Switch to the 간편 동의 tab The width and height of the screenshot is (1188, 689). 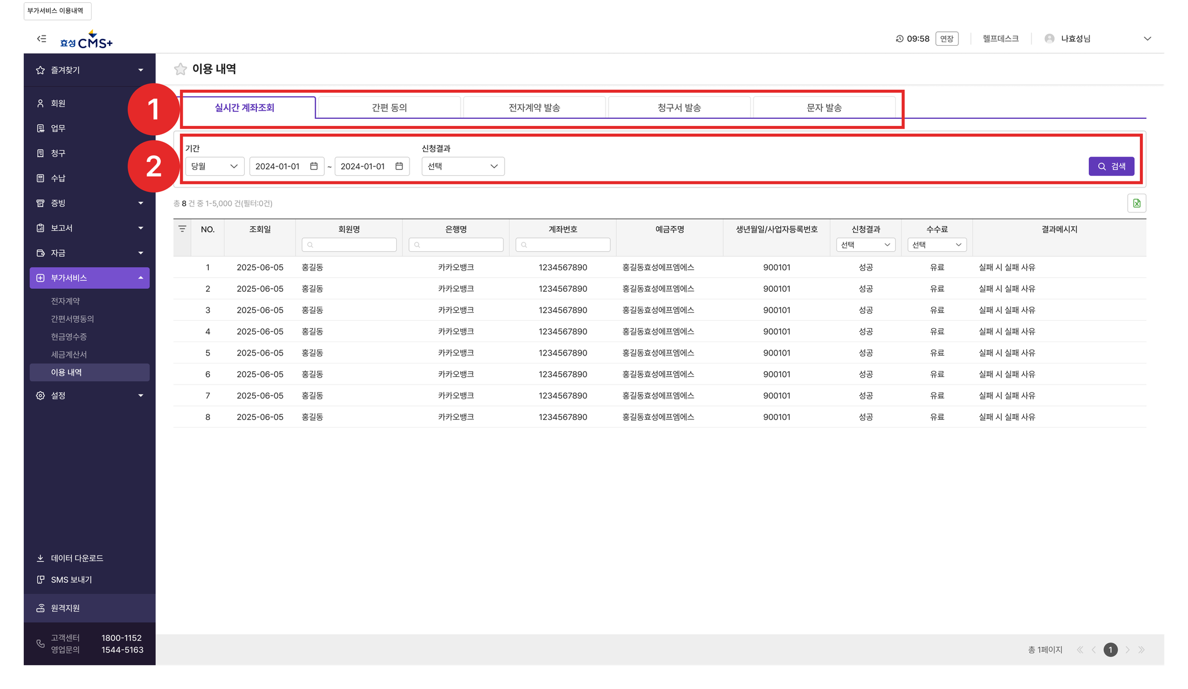point(389,108)
